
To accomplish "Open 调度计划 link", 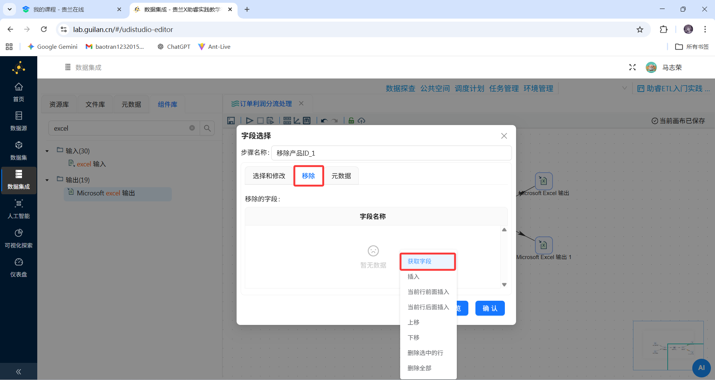I will click(x=469, y=89).
